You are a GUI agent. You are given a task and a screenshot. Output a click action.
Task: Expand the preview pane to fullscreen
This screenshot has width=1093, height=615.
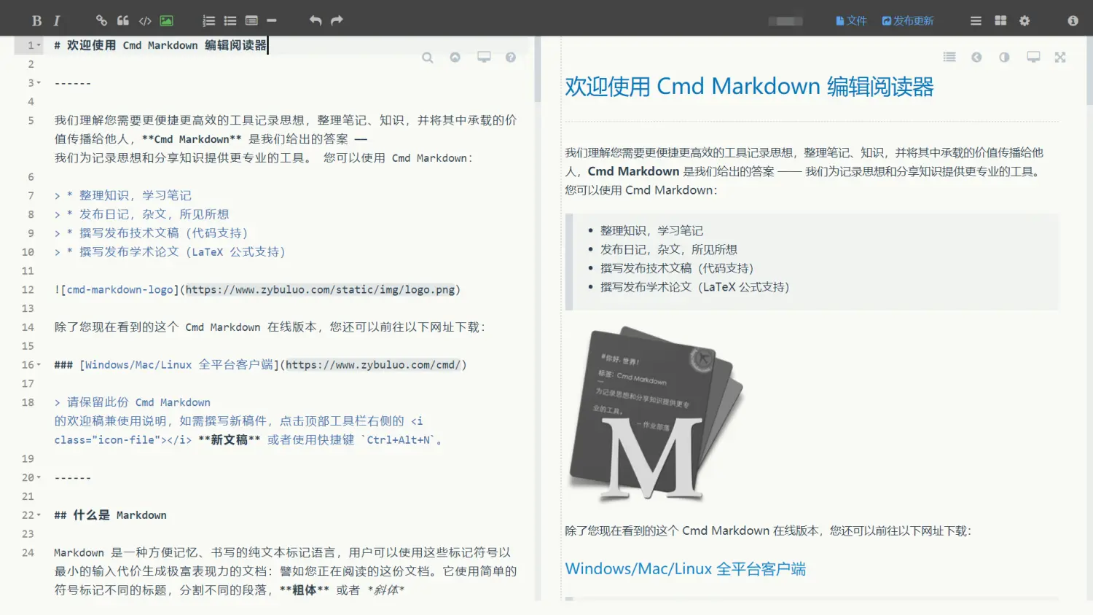pos(1060,57)
